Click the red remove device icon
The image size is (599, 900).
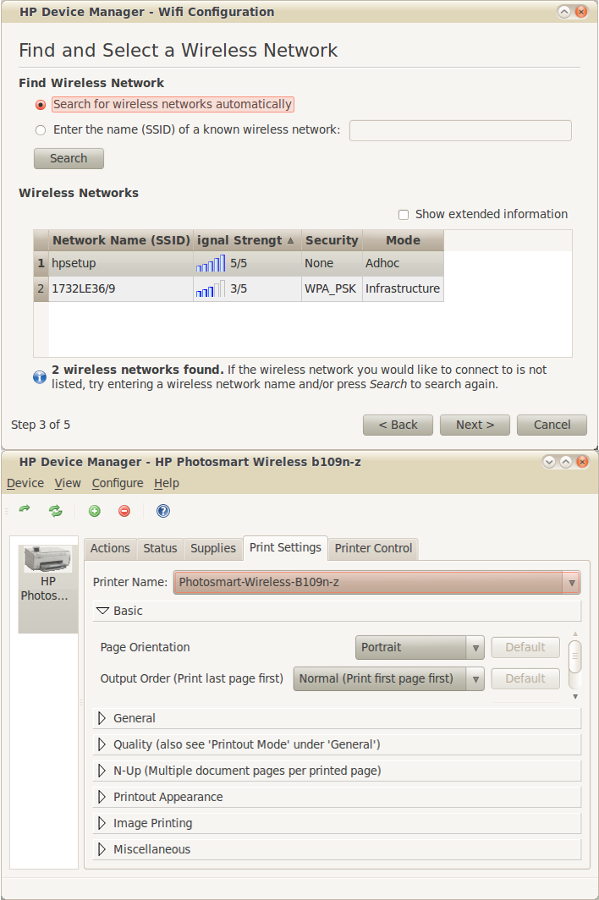(x=124, y=511)
